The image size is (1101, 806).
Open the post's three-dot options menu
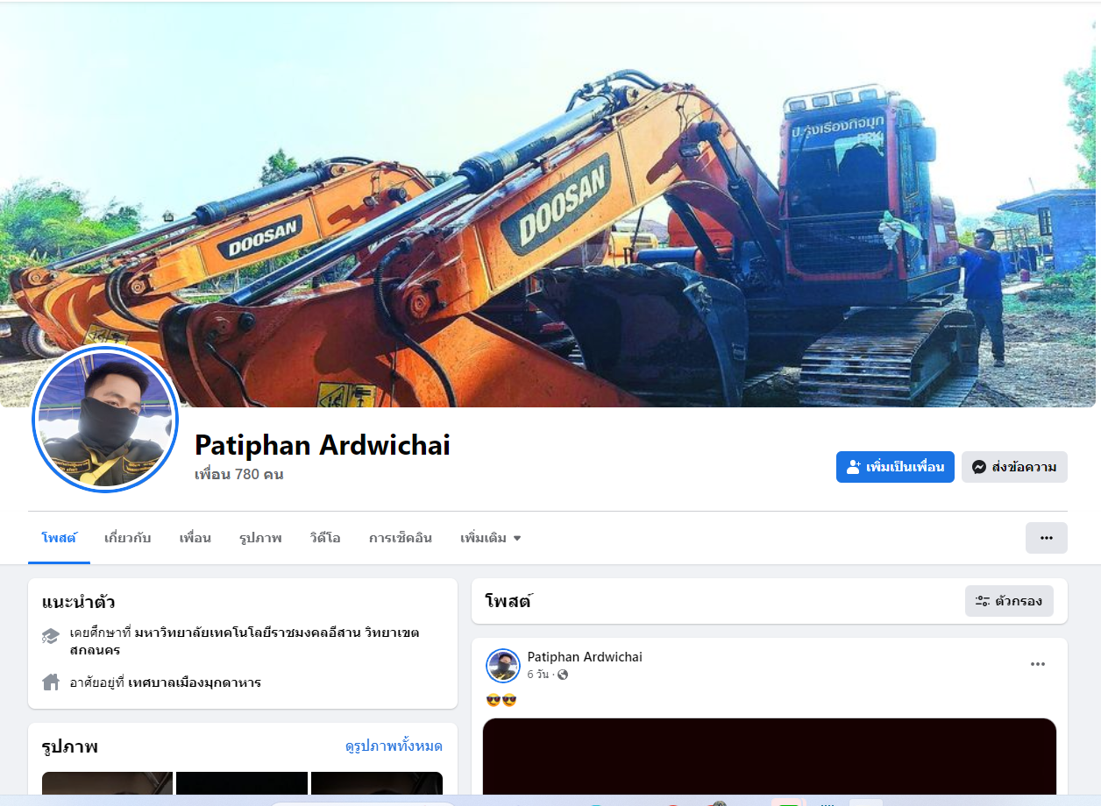pos(1038,664)
